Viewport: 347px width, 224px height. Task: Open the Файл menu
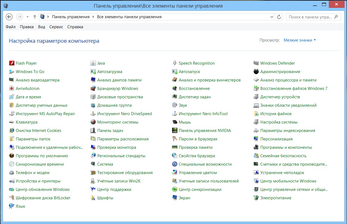(x=11, y=27)
